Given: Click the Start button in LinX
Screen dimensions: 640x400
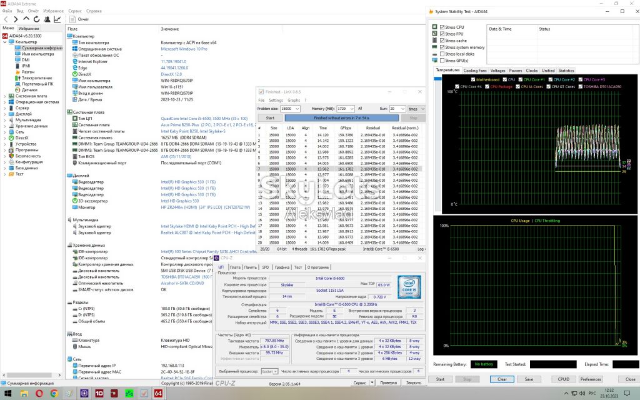Looking at the screenshot, I should (270, 117).
